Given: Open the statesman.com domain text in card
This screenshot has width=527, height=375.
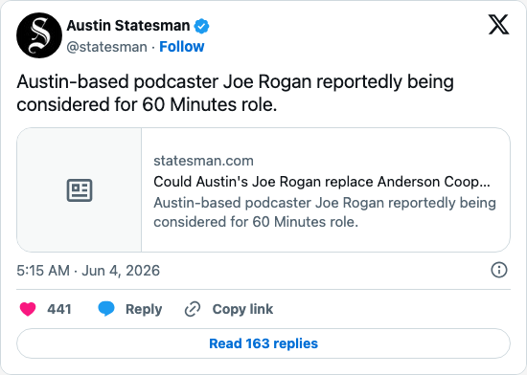Looking at the screenshot, I should [203, 161].
